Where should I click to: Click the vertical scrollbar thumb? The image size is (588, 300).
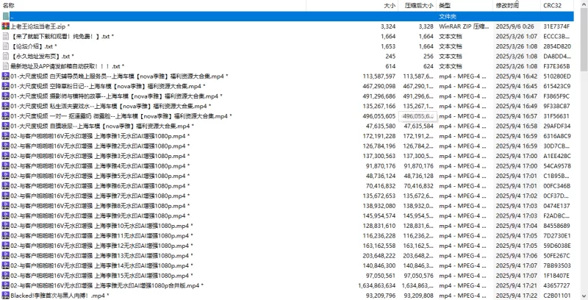(584, 41)
